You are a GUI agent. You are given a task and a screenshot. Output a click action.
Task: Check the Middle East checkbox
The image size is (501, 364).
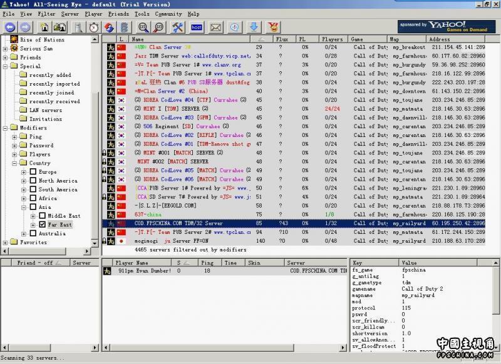(42, 216)
